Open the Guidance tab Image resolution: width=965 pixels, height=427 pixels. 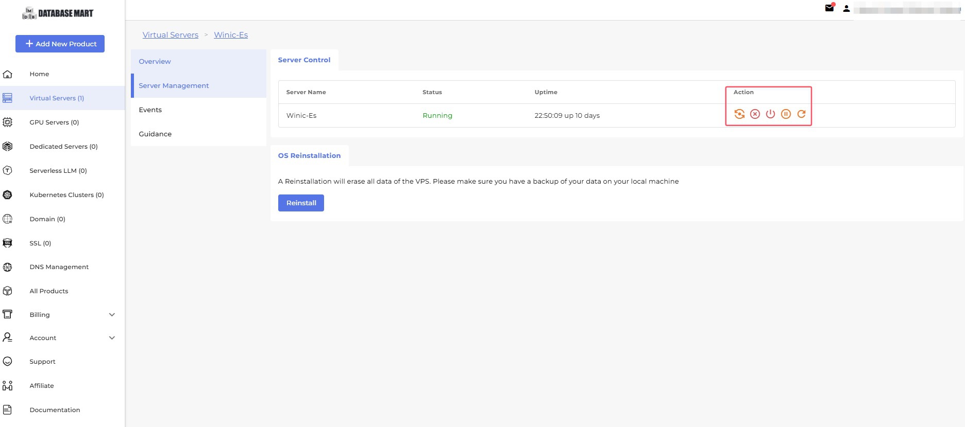click(x=198, y=134)
